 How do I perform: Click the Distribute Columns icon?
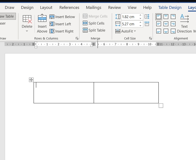(147, 24)
